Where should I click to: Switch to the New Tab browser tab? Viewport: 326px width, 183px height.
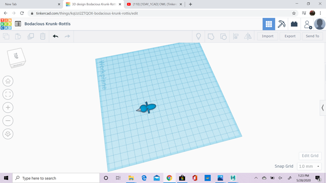(31, 4)
